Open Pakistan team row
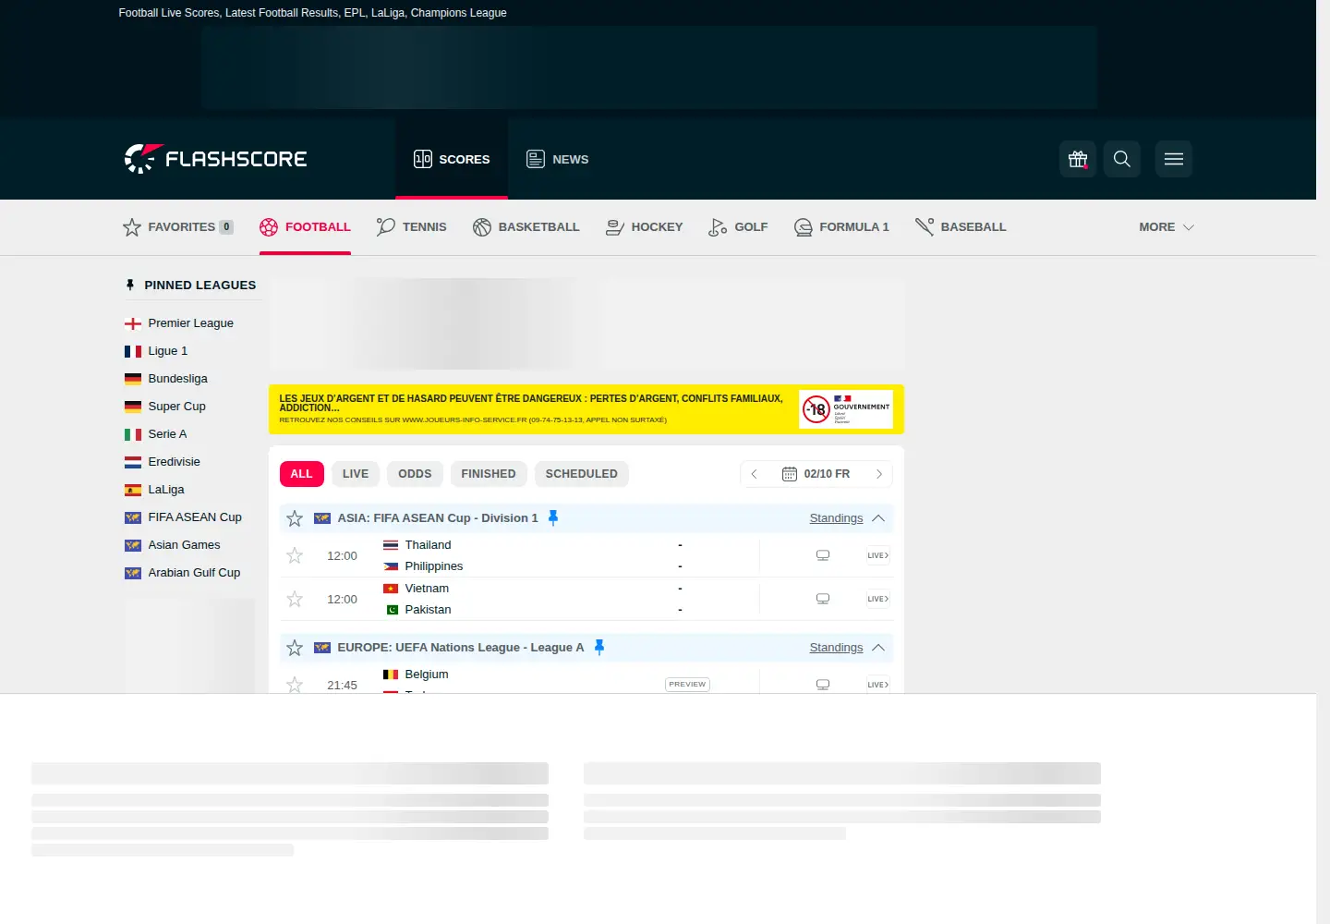 coord(417,610)
